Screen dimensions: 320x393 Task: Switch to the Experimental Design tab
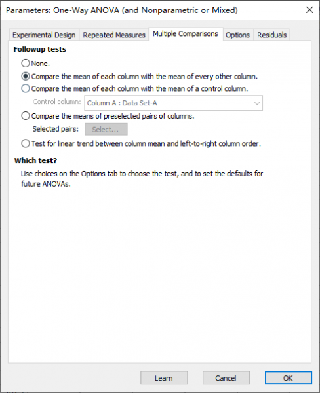44,35
